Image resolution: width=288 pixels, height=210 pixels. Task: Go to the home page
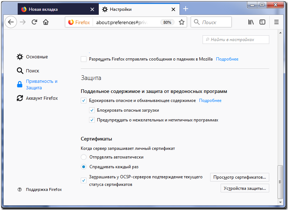[x=46, y=22]
